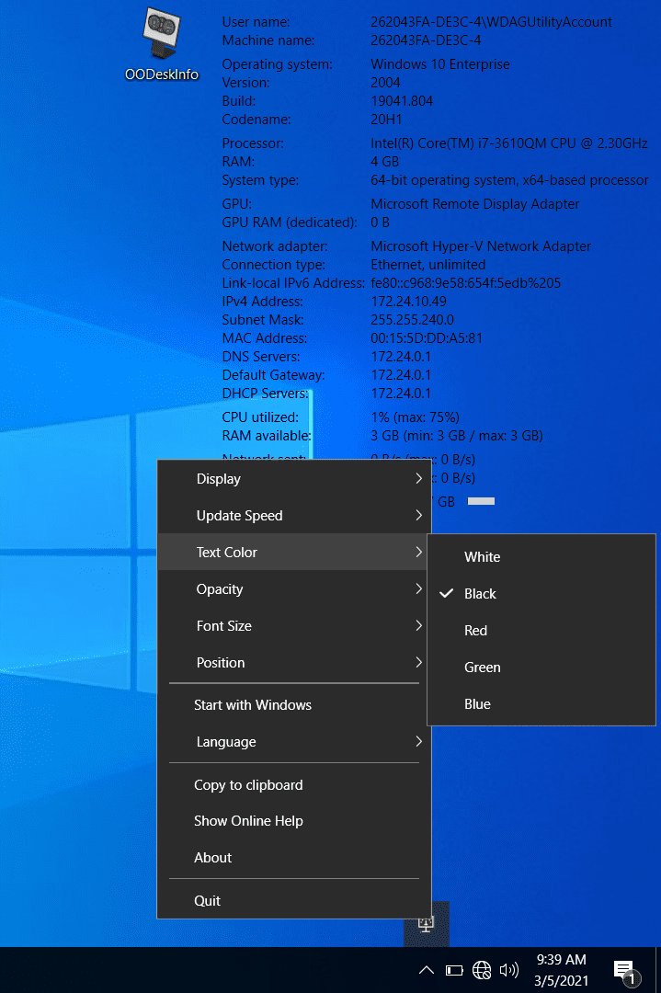Set text color to Red
The width and height of the screenshot is (661, 993).
[x=475, y=631]
